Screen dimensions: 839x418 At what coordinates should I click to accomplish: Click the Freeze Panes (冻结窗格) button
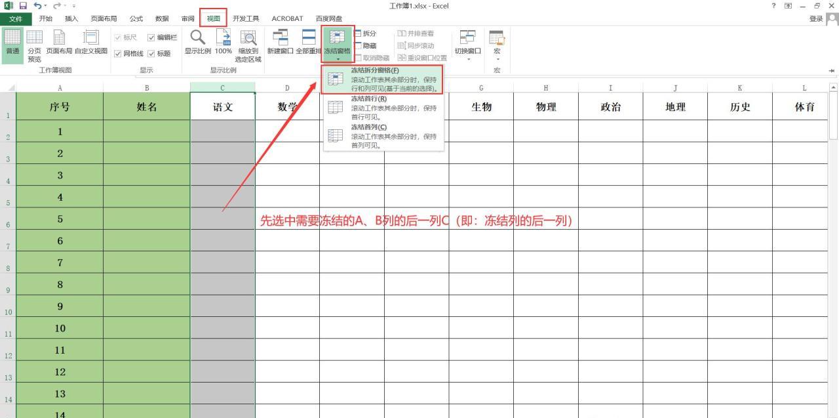[338, 45]
